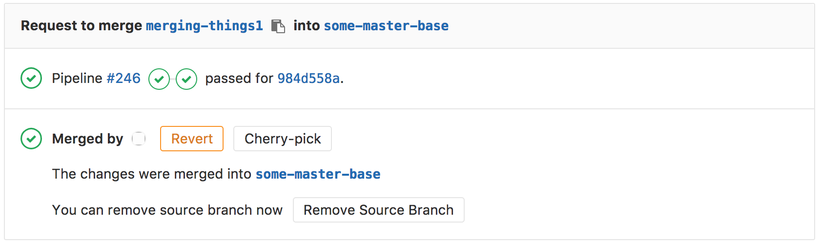
Task: Click the "Pipeline" label text
Action: click(x=77, y=79)
